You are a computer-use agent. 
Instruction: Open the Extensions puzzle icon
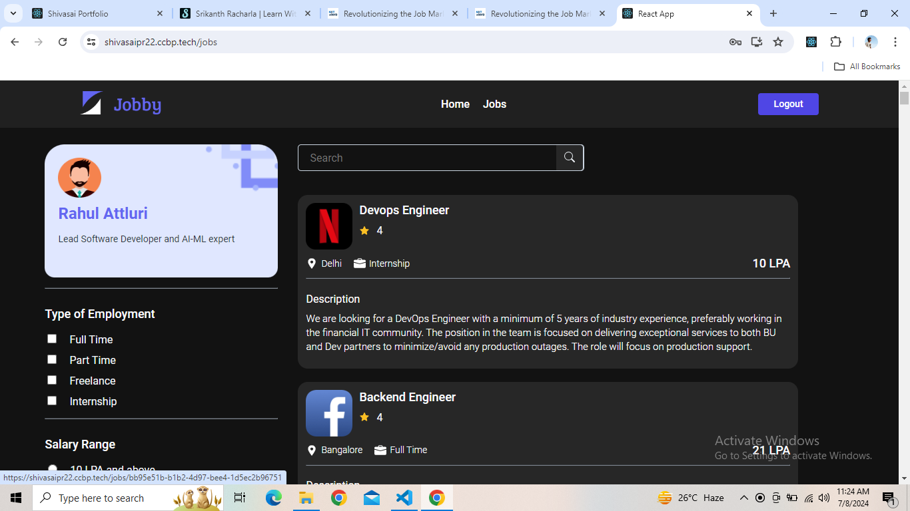[x=835, y=42]
